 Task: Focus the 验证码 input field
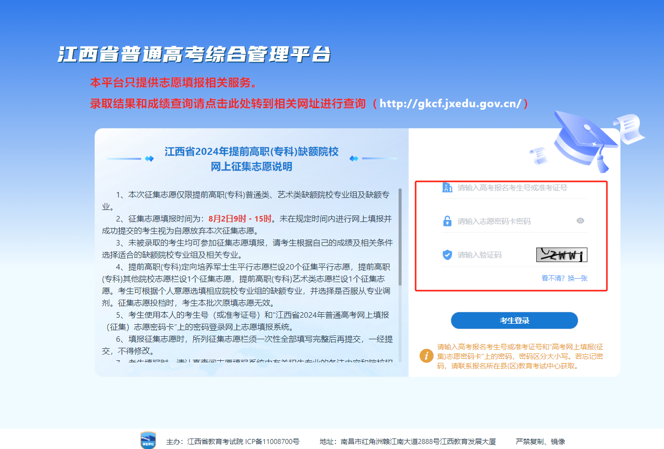[x=493, y=255]
